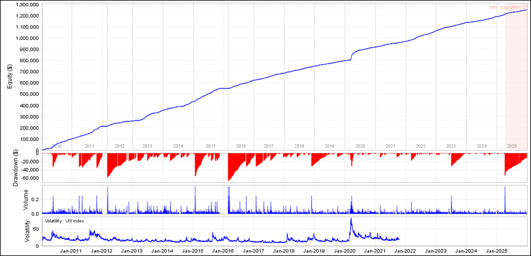This screenshot has height=256, width=531.
Task: Click the -60,000 drawdown axis value
Action: click(x=31, y=178)
